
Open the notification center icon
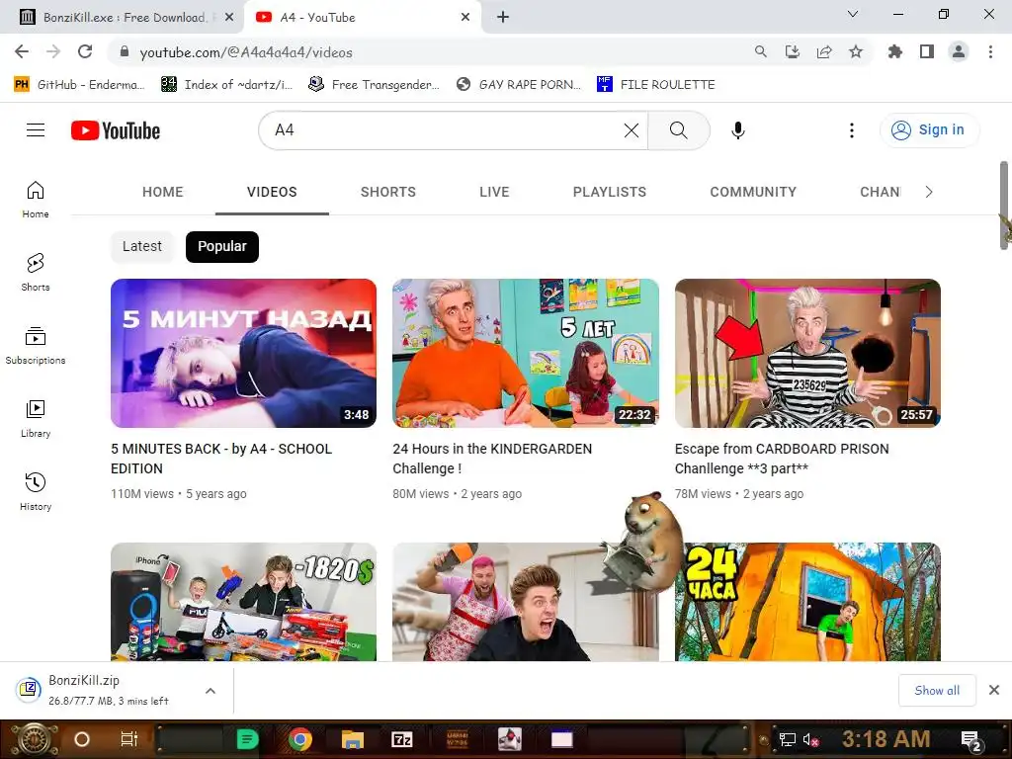(x=970, y=739)
